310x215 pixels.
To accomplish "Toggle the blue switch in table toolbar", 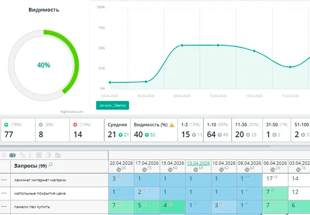I will 13,154.
